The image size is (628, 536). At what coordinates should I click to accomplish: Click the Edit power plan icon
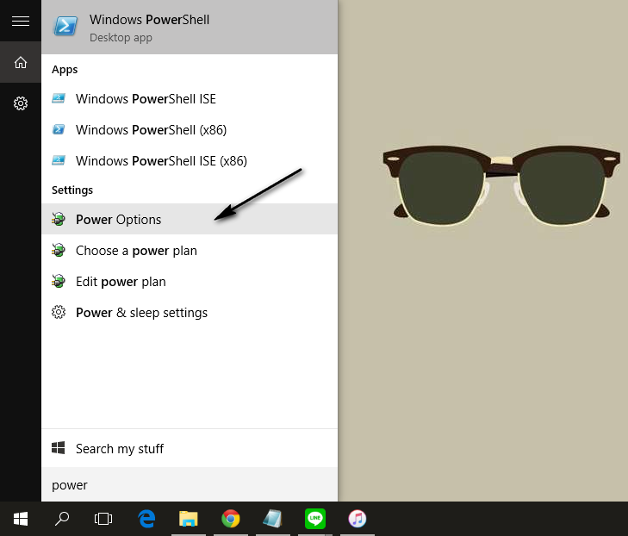[59, 281]
